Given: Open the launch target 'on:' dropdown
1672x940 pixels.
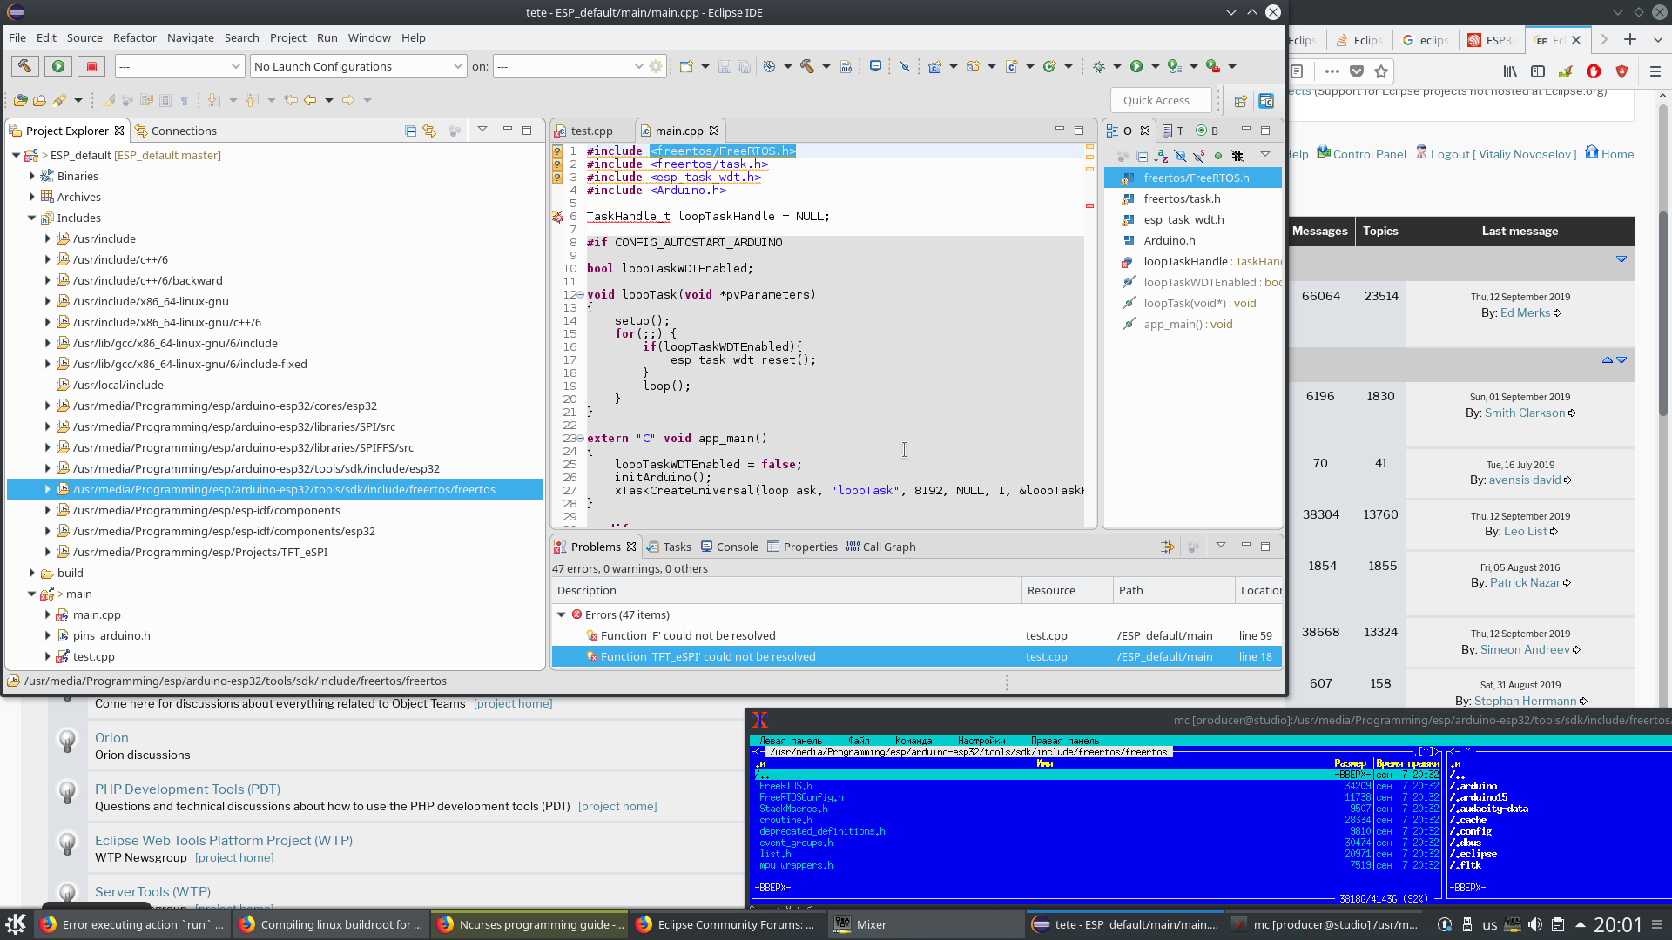Looking at the screenshot, I should [569, 66].
